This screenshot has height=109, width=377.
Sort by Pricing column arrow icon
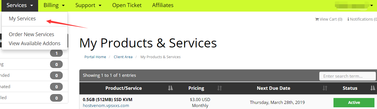(220, 88)
